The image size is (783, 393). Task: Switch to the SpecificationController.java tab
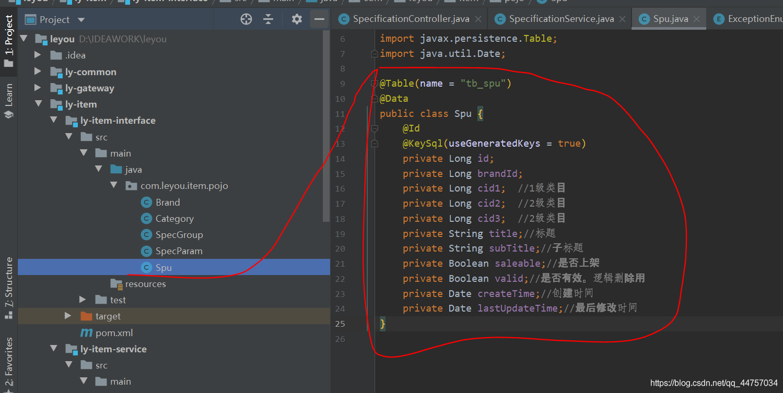(411, 19)
